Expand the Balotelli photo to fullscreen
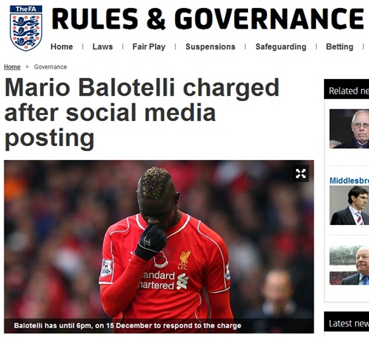369x337 pixels. coord(300,173)
